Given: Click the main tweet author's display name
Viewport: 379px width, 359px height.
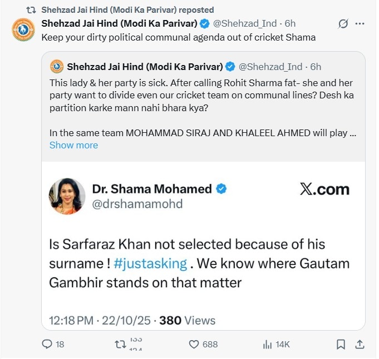Looking at the screenshot, I should (x=119, y=23).
